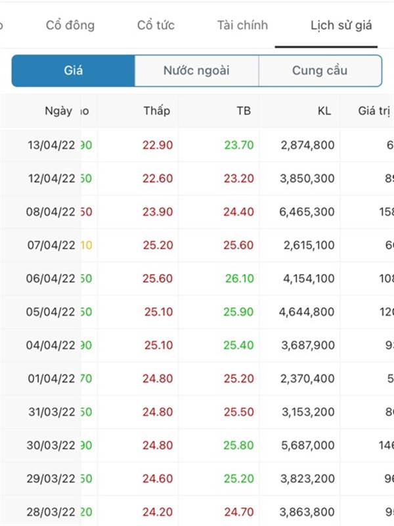The width and height of the screenshot is (394, 526).
Task: Click the Giá trị column header
Action: coord(374,111)
